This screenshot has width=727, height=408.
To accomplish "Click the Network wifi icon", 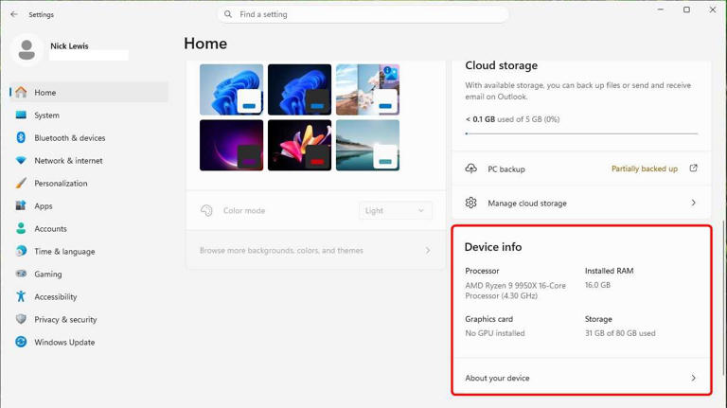I will coord(21,160).
